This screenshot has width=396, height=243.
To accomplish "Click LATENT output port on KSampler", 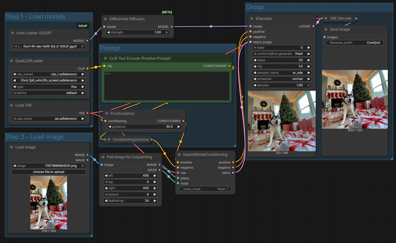I will 313,26.
